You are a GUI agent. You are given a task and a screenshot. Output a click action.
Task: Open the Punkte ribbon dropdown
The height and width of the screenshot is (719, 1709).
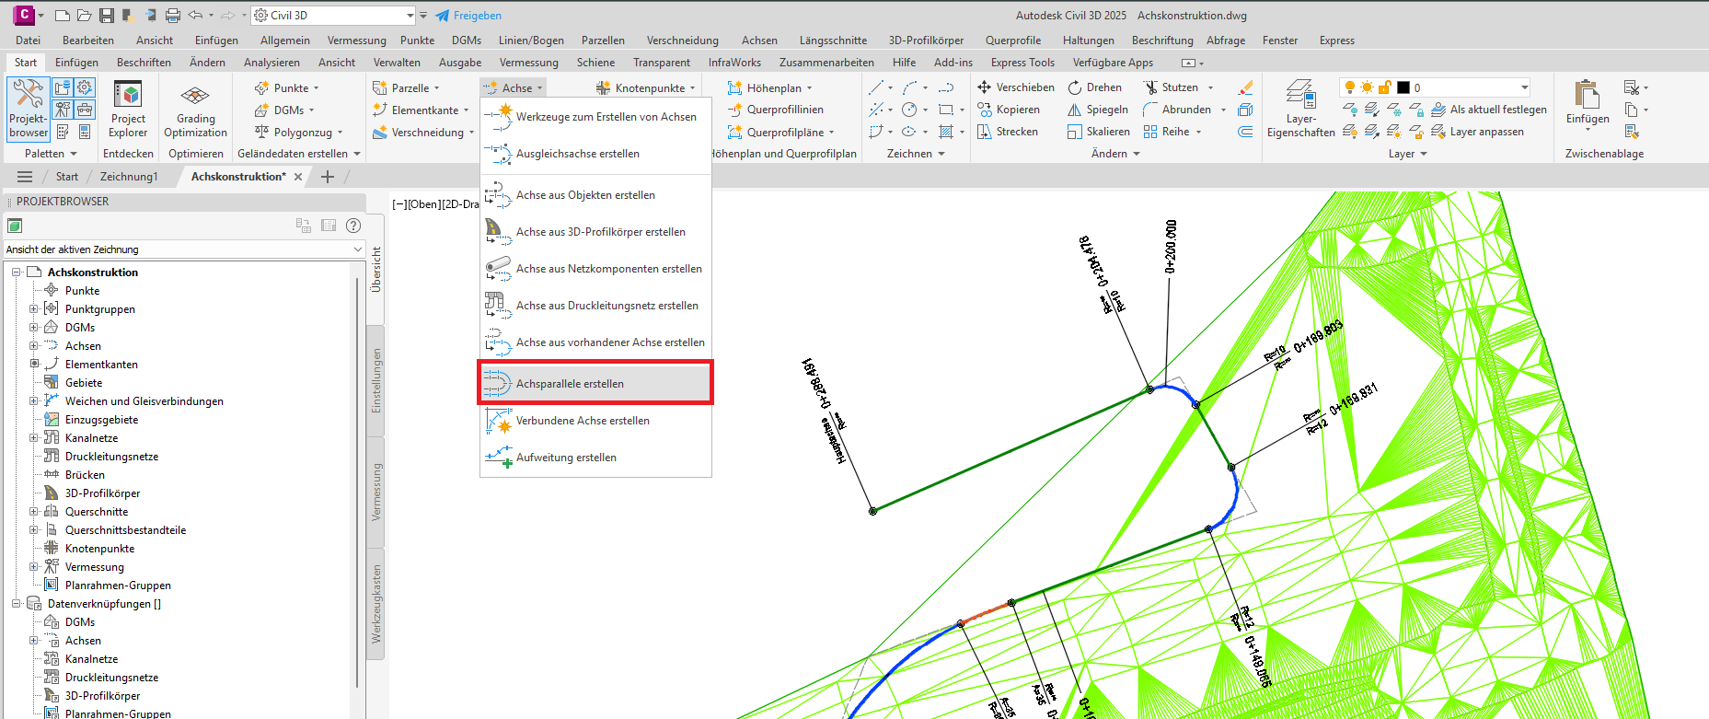point(287,88)
